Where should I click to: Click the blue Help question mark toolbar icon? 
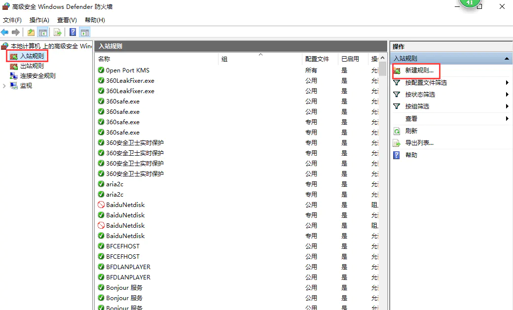tap(73, 33)
